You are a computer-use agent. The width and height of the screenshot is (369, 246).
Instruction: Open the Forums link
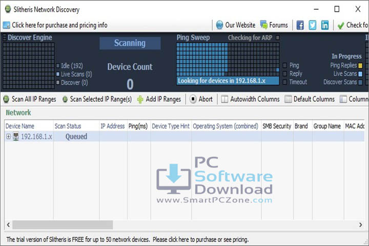tap(278, 25)
